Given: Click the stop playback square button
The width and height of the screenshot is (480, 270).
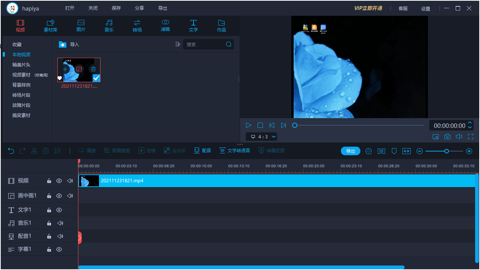Looking at the screenshot, I should pos(260,125).
